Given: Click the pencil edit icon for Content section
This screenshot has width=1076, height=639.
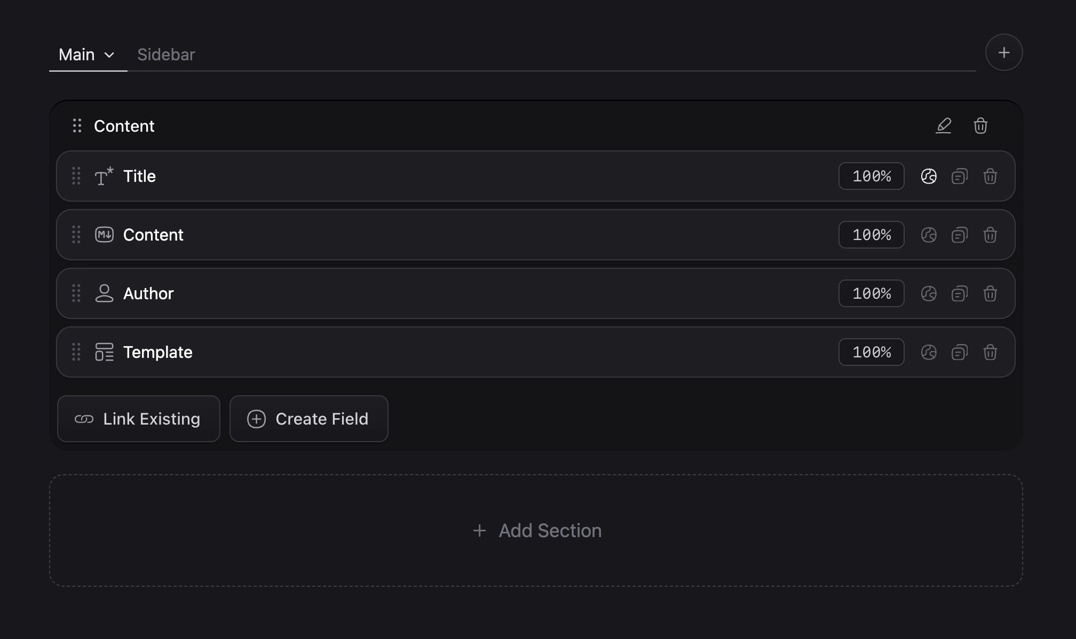Looking at the screenshot, I should (944, 126).
